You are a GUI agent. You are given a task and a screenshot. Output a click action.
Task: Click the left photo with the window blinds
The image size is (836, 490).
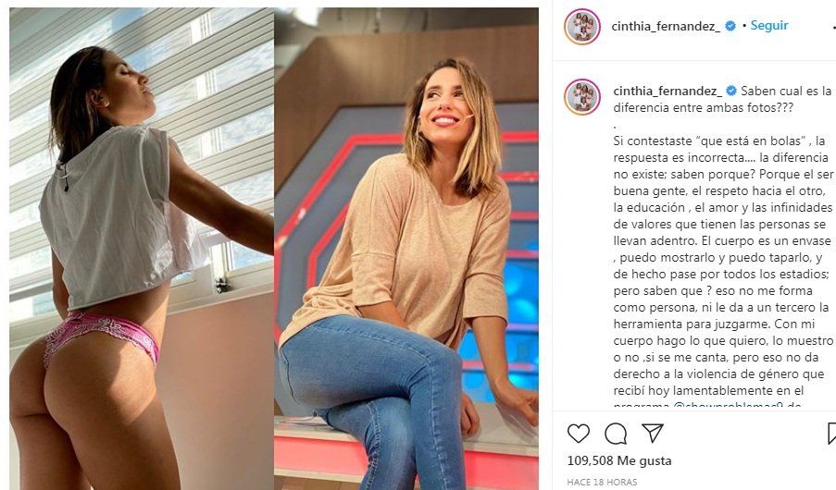[142, 249]
